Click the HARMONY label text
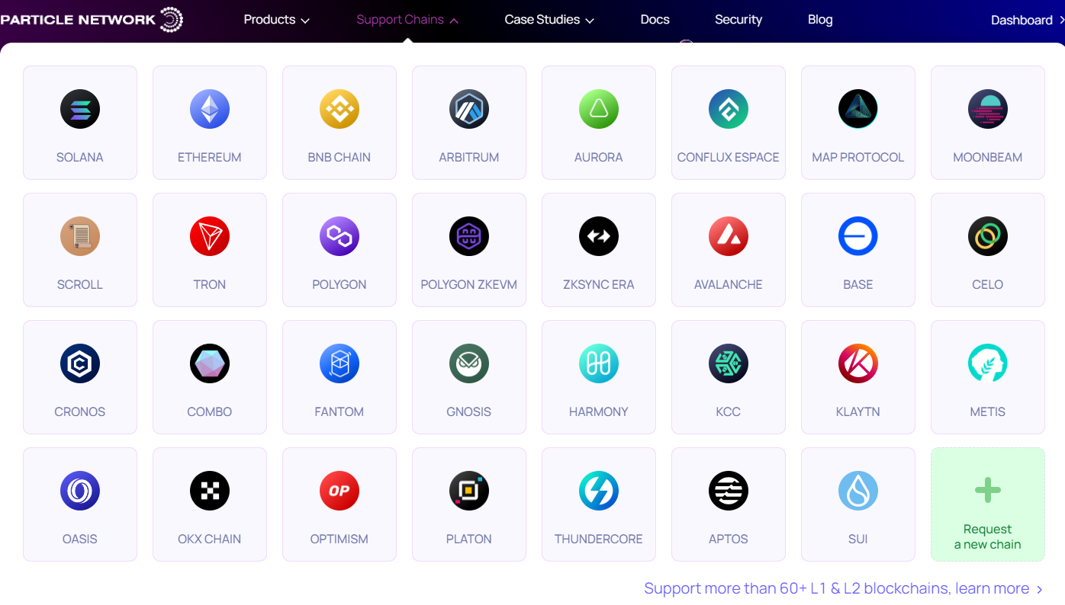 pos(599,412)
